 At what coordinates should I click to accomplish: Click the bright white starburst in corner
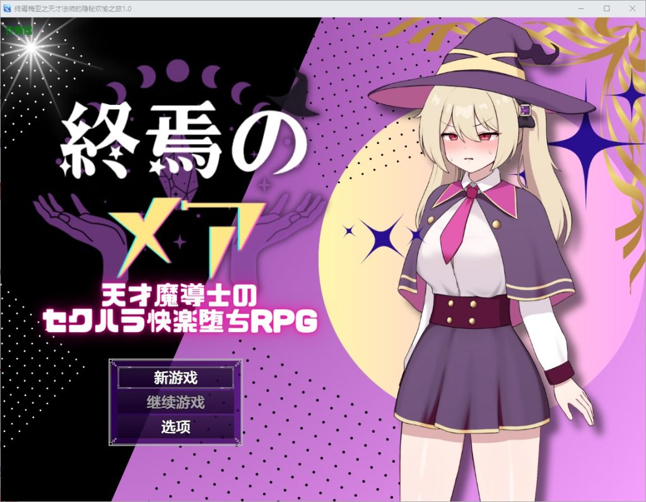(32, 48)
